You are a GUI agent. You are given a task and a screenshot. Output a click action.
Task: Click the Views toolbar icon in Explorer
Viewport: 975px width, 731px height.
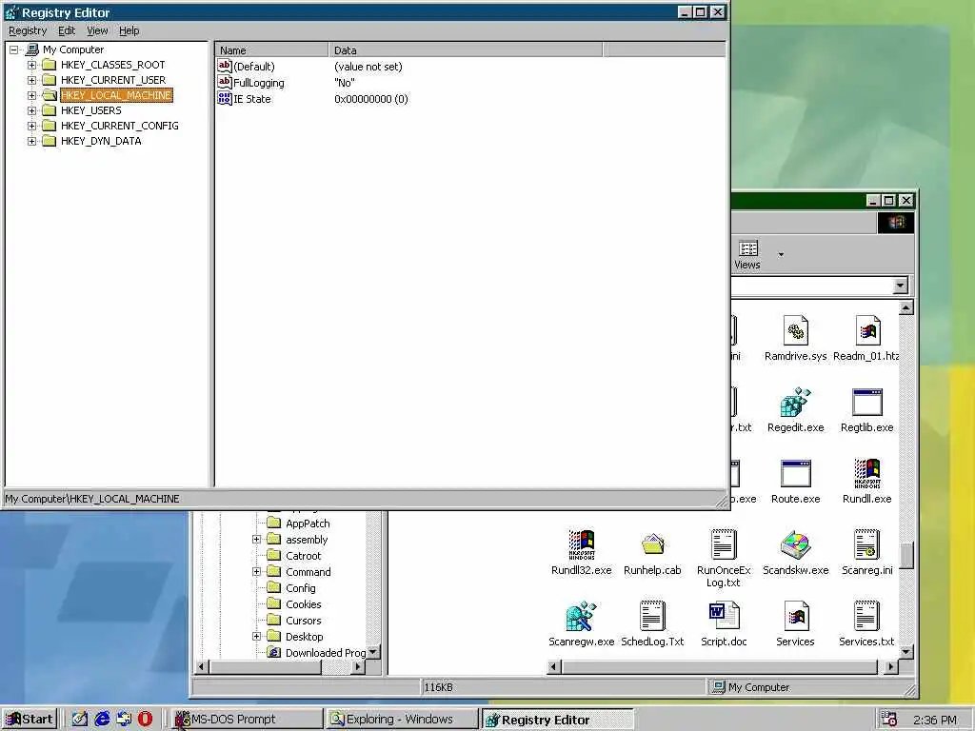(748, 248)
